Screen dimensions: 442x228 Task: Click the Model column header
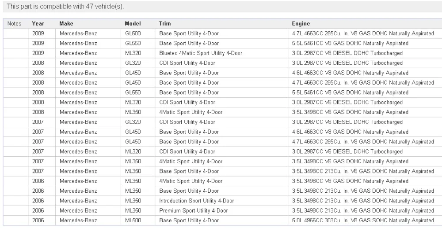coord(133,24)
